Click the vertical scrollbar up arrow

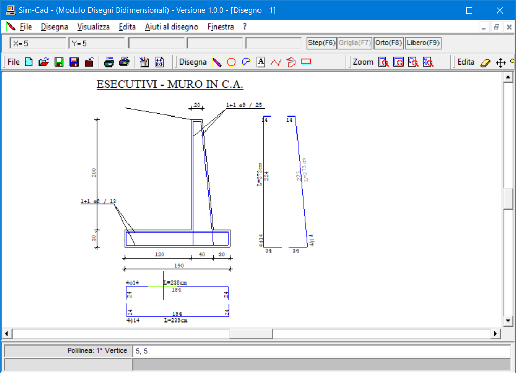508,78
